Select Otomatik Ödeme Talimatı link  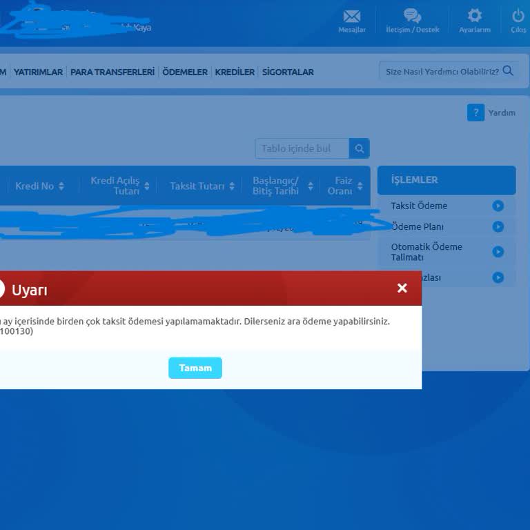[426, 252]
